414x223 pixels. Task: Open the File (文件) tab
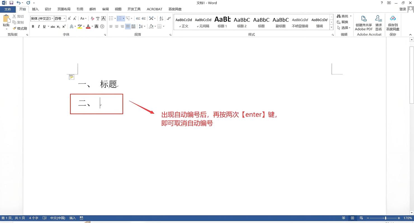click(x=8, y=9)
